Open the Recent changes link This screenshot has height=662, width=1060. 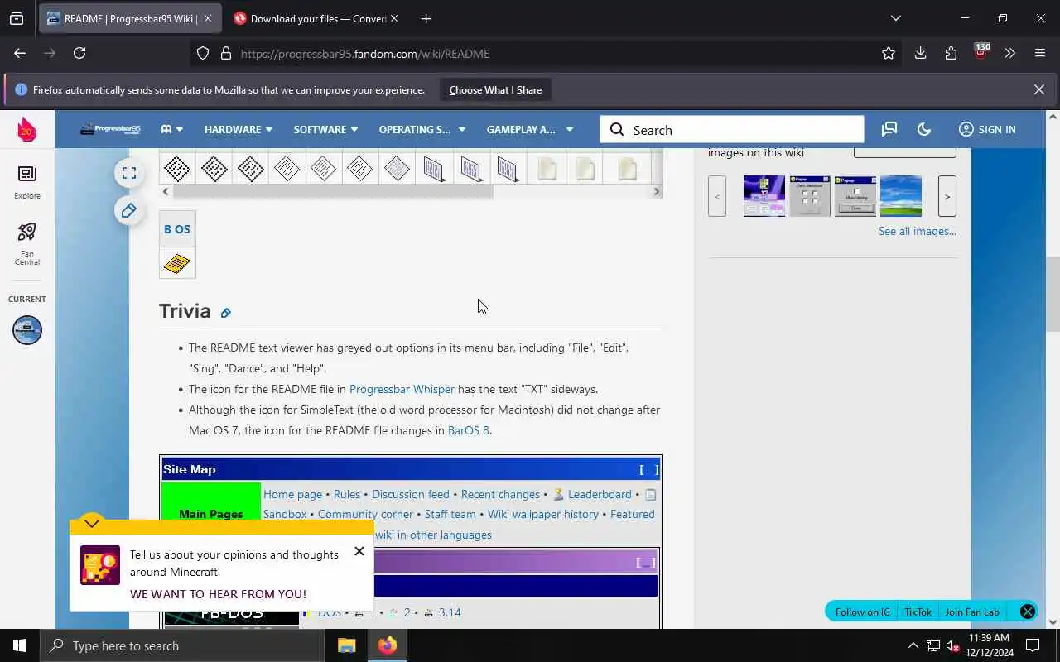500,494
